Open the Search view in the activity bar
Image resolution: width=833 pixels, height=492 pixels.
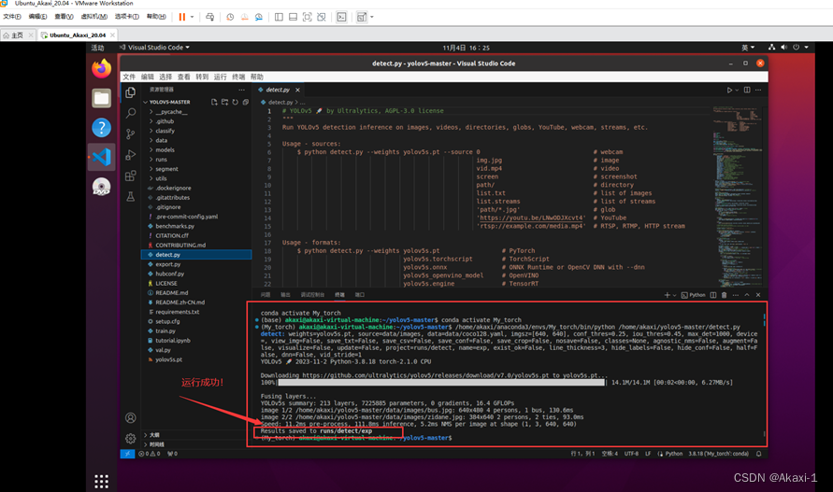[x=130, y=113]
